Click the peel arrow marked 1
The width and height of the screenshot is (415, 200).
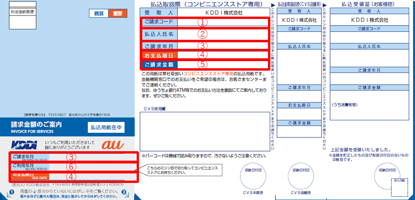click(9, 194)
